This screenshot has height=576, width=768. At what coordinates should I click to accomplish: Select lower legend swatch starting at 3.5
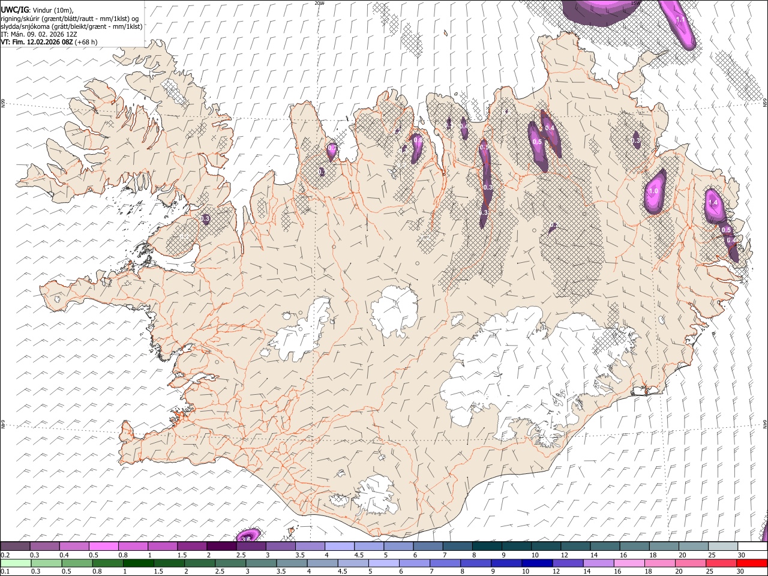pyautogui.click(x=292, y=563)
